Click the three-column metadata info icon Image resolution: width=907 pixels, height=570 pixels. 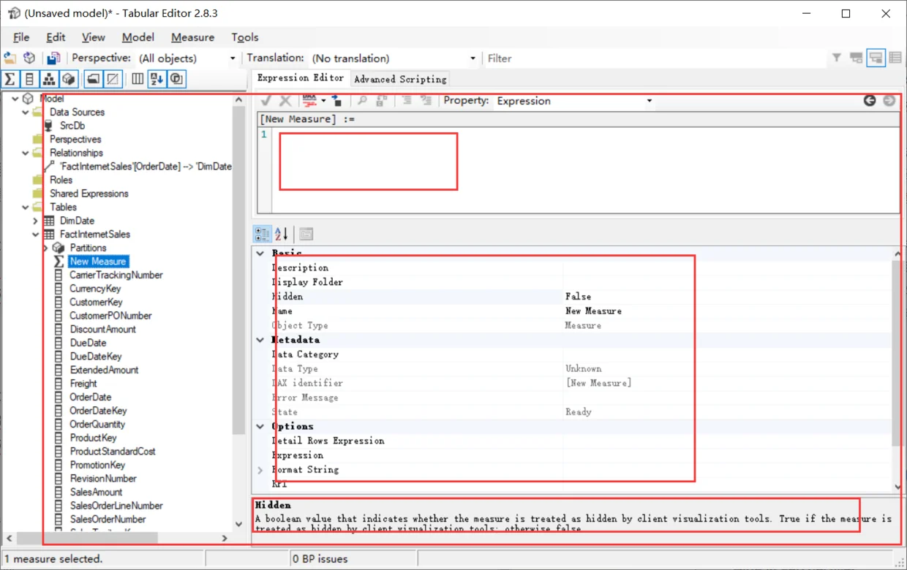(x=138, y=79)
